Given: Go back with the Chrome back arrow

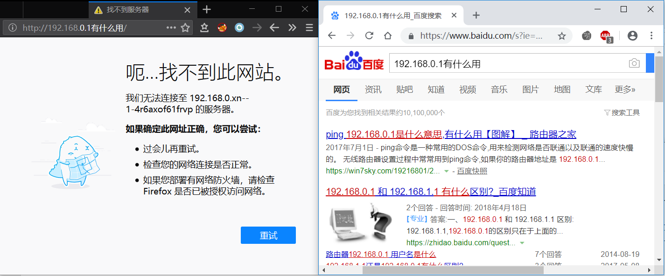Looking at the screenshot, I should pyautogui.click(x=332, y=36).
